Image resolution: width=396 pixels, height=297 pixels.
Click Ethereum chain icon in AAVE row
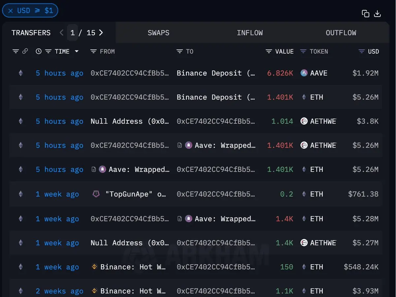coord(21,73)
